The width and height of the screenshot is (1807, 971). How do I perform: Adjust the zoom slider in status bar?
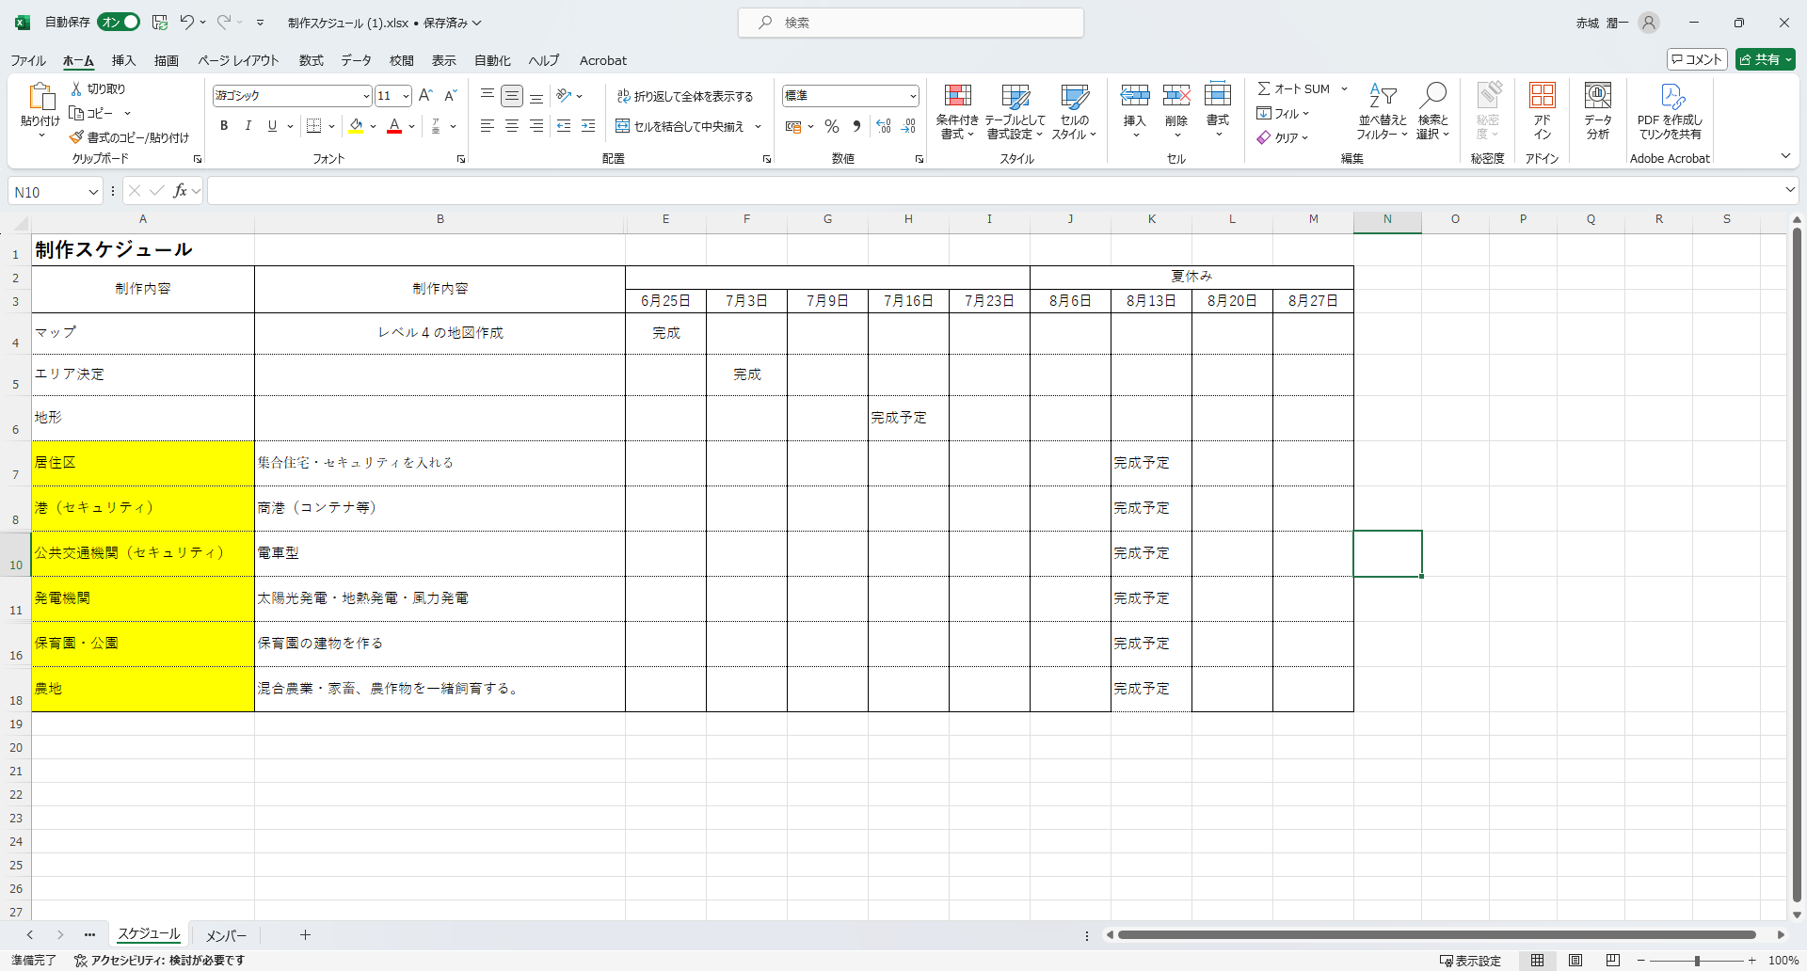click(x=1696, y=961)
